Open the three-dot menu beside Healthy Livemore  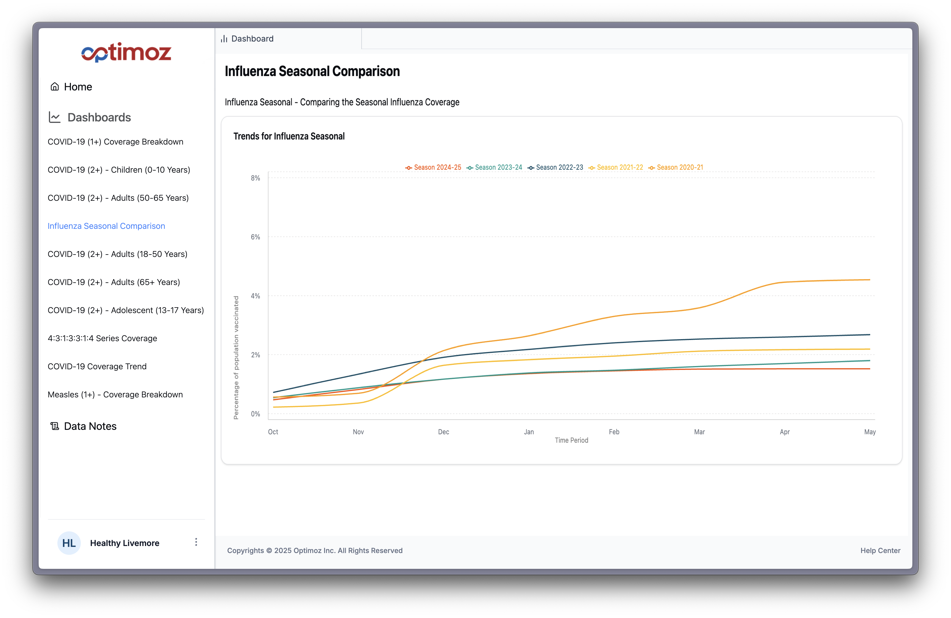point(196,542)
